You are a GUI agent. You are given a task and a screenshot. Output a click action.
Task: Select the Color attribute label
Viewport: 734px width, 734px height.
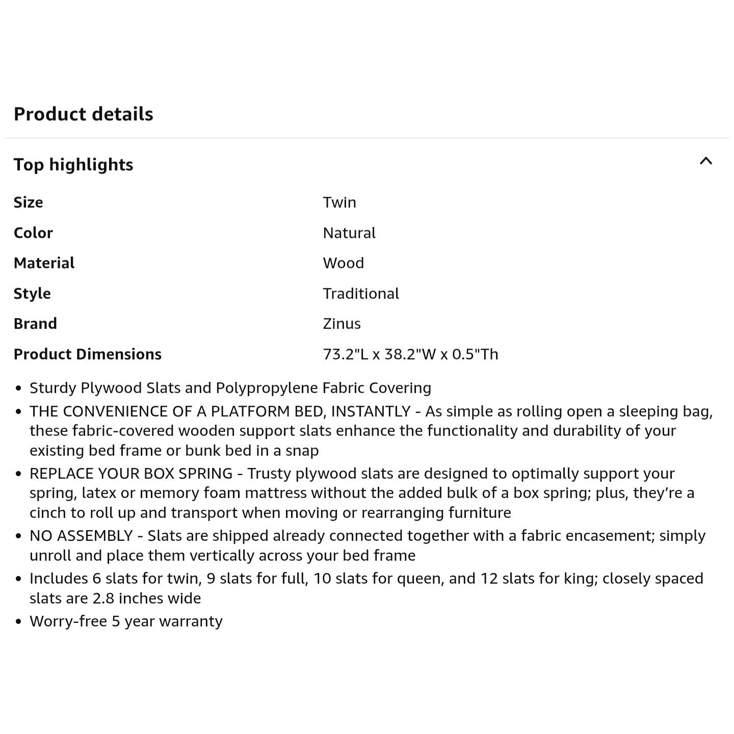tap(33, 233)
